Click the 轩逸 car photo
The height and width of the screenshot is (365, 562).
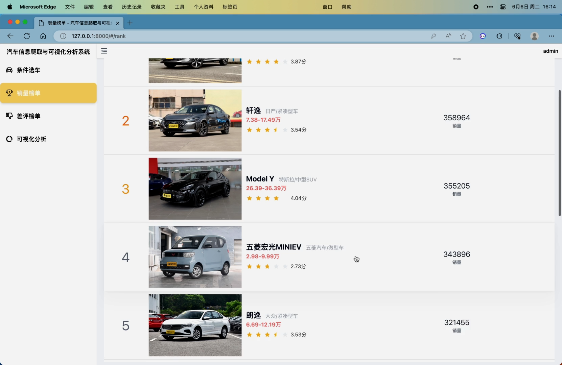point(195,120)
